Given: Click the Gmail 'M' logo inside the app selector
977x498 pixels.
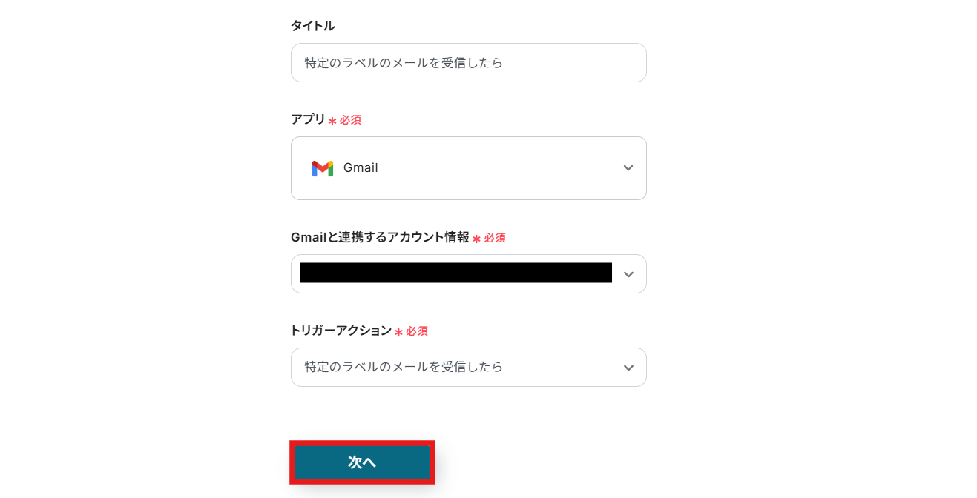Looking at the screenshot, I should [322, 167].
